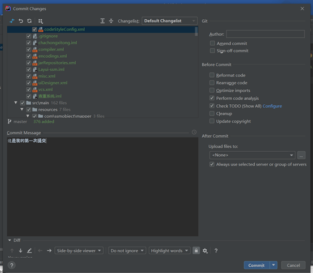
Task: Collapse the Diff section
Action: pyautogui.click(x=10, y=240)
